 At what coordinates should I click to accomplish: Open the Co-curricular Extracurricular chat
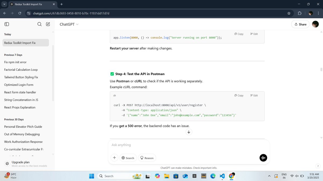click(x=26, y=149)
